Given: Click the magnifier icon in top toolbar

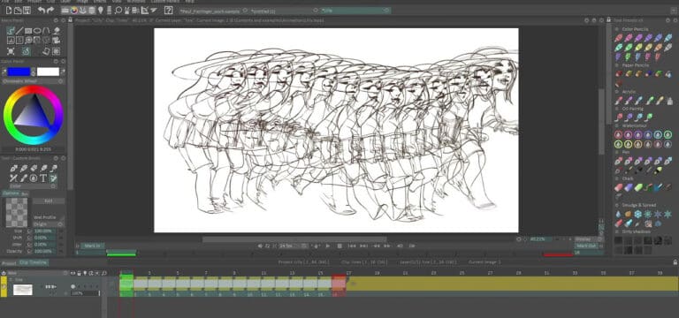Looking at the screenshot, I should coord(118,10).
